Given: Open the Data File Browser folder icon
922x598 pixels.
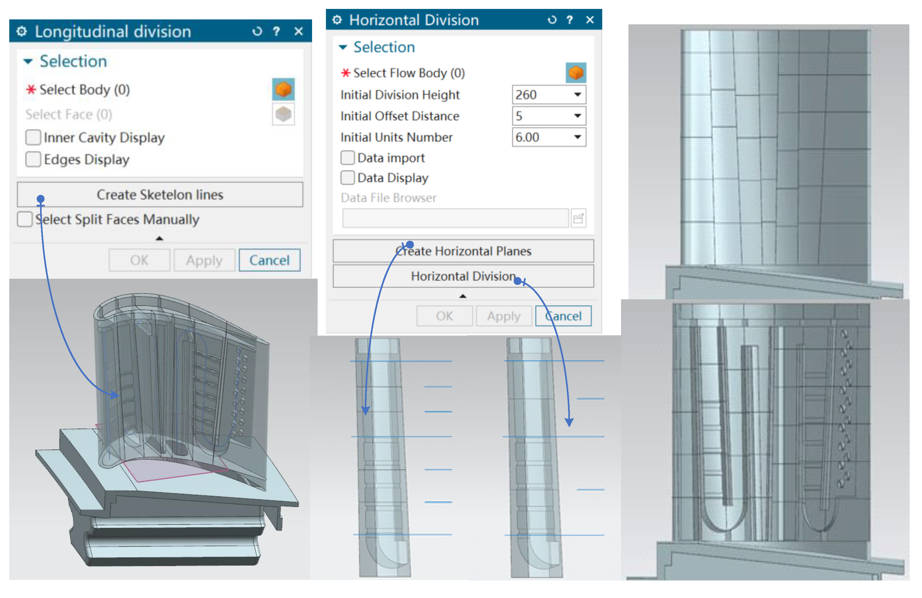Looking at the screenshot, I should (x=578, y=219).
